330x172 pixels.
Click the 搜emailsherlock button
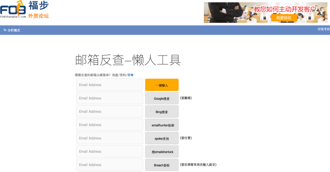162,151
